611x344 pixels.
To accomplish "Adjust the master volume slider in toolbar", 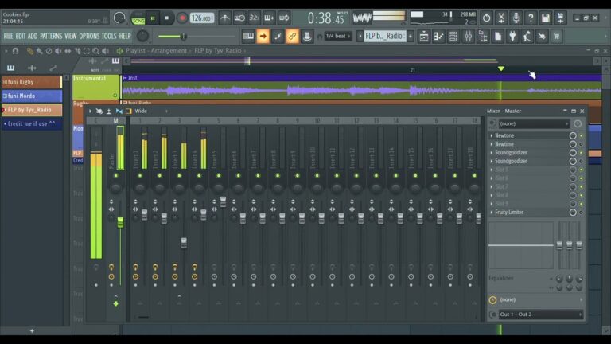I will coord(197,37).
